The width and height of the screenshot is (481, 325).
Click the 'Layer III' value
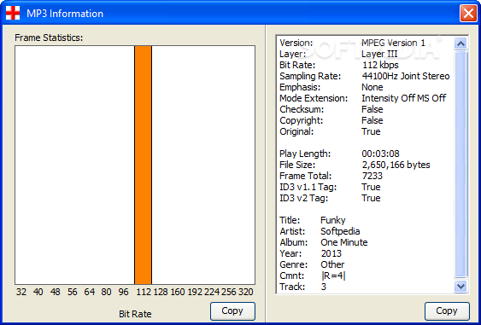point(379,54)
